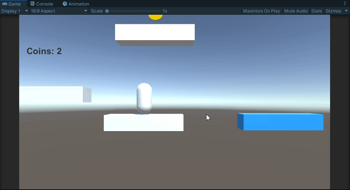Open the Display 1 dropdown
The image size is (350, 190).
click(15, 11)
